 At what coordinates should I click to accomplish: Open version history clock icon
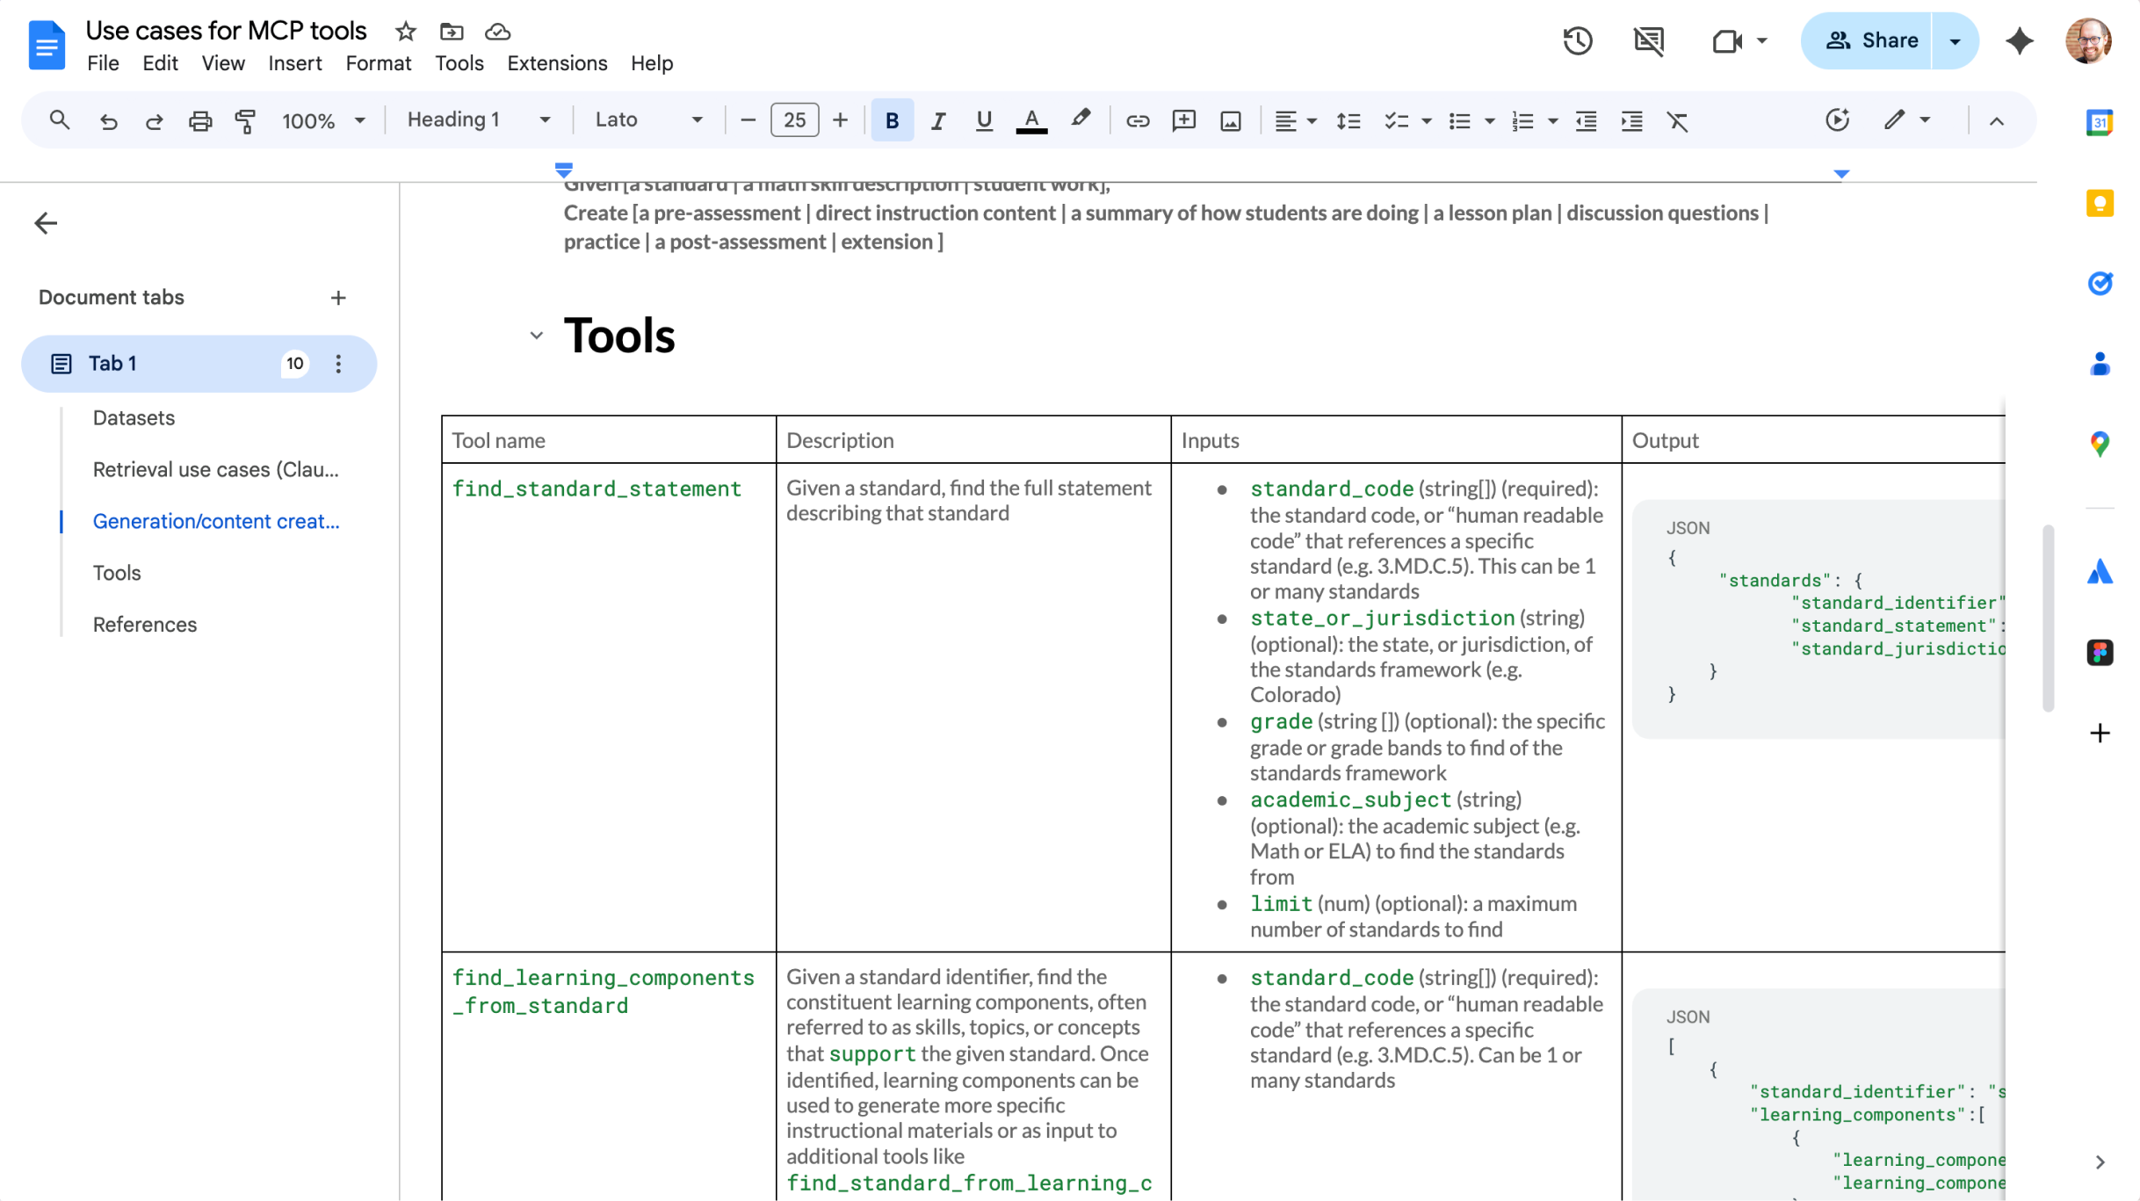tap(1577, 40)
